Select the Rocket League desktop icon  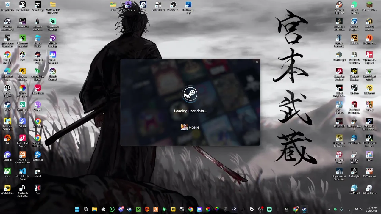[x=354, y=25]
